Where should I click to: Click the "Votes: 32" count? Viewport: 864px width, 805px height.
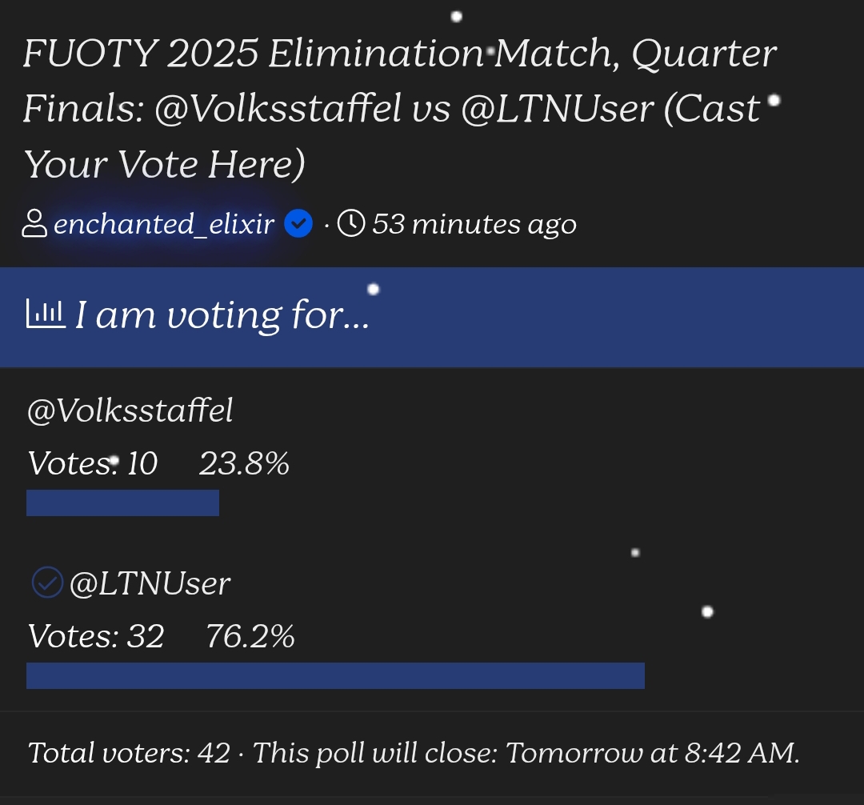96,636
